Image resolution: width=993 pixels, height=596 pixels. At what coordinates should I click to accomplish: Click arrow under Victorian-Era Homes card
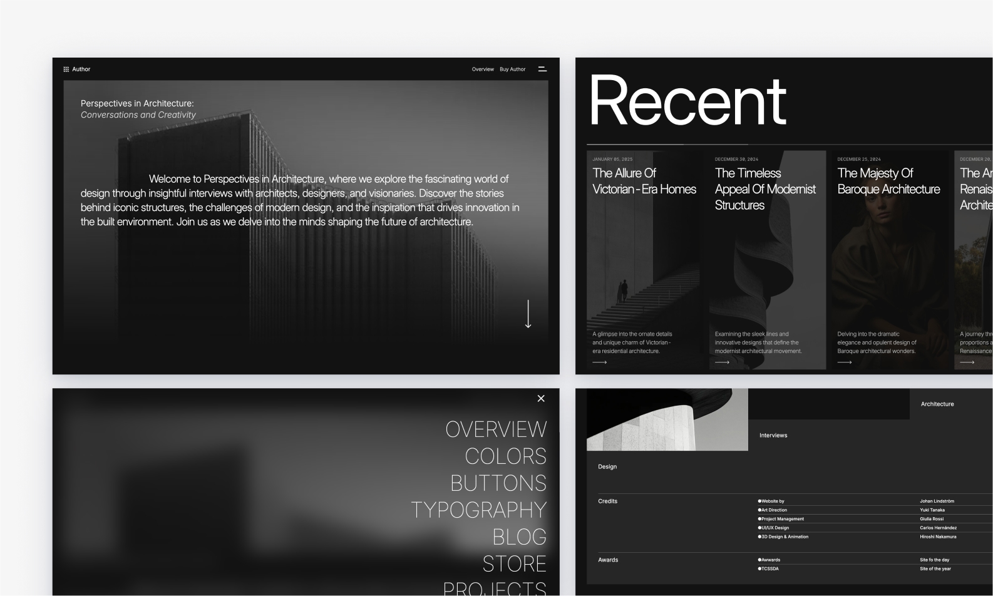tap(599, 362)
